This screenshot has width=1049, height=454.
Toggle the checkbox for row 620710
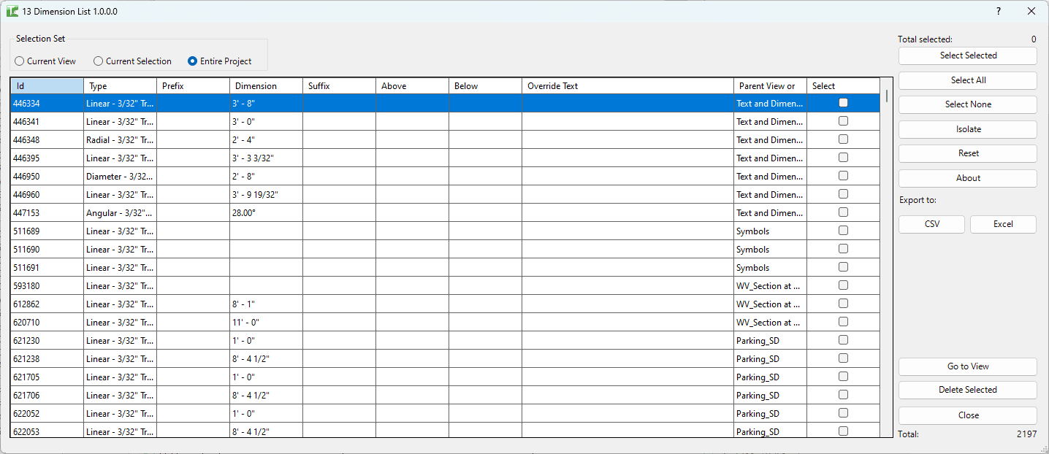pos(843,322)
